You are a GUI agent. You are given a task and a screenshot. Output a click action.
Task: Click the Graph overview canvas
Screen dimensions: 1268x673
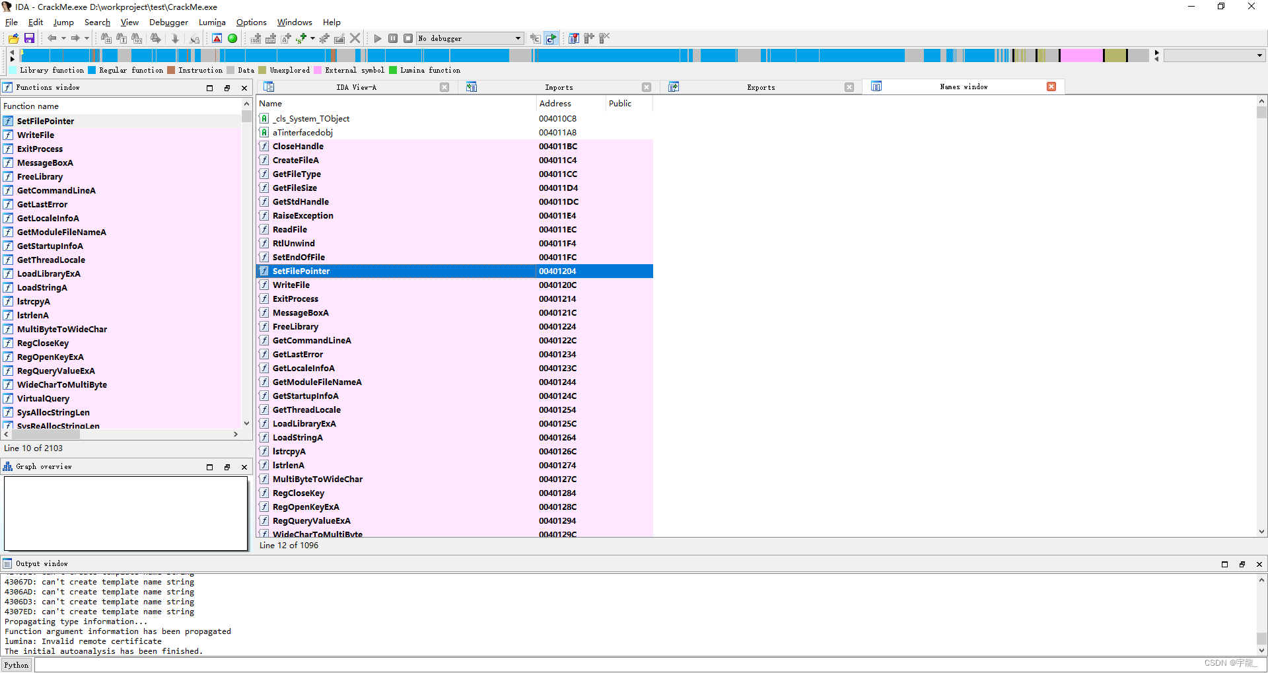click(x=125, y=513)
